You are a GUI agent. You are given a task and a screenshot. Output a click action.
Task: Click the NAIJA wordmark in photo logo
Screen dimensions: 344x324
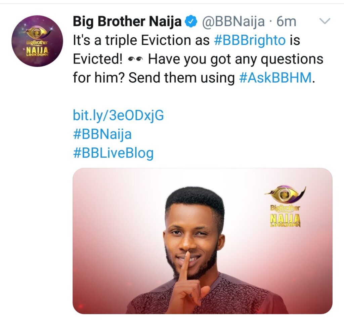click(x=285, y=218)
